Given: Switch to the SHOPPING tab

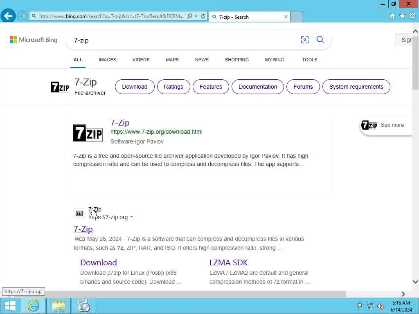Looking at the screenshot, I should tap(237, 60).
